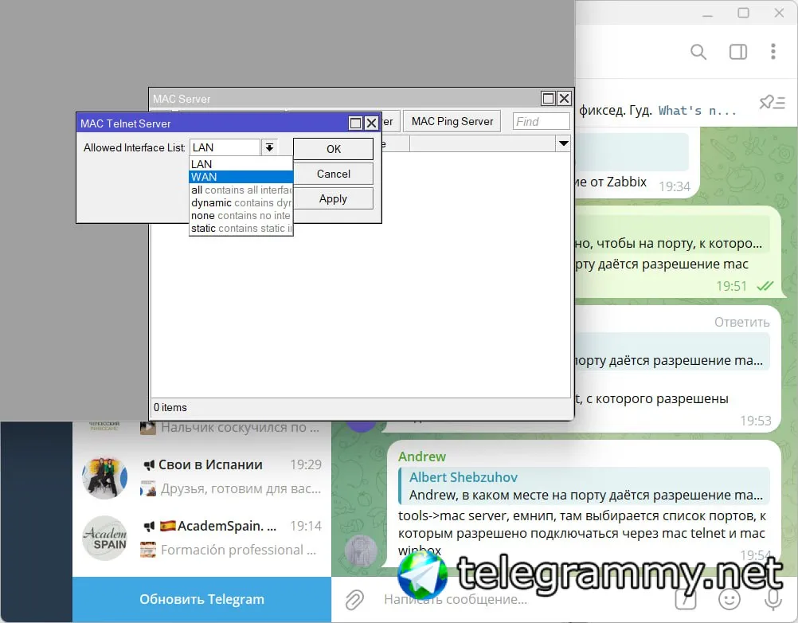The image size is (798, 623).
Task: Toggle the Allowed Interface List dropdown arrow
Action: (x=269, y=147)
